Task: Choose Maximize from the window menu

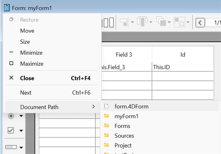Action: (32, 64)
